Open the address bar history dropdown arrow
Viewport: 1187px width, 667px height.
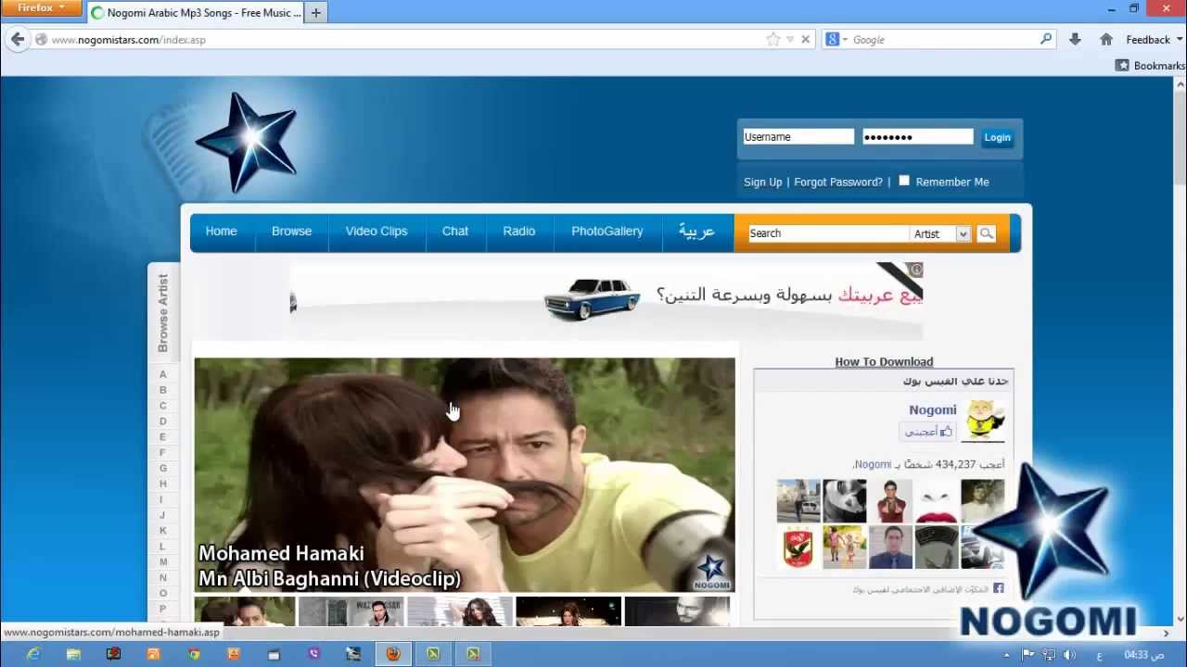coord(790,39)
